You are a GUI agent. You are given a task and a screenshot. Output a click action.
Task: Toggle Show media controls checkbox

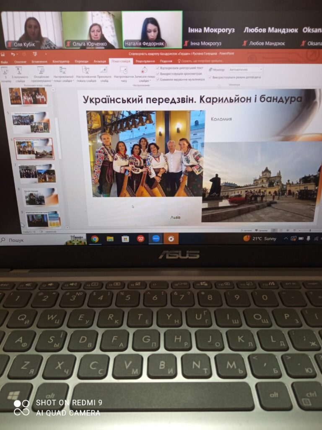pos(158,79)
